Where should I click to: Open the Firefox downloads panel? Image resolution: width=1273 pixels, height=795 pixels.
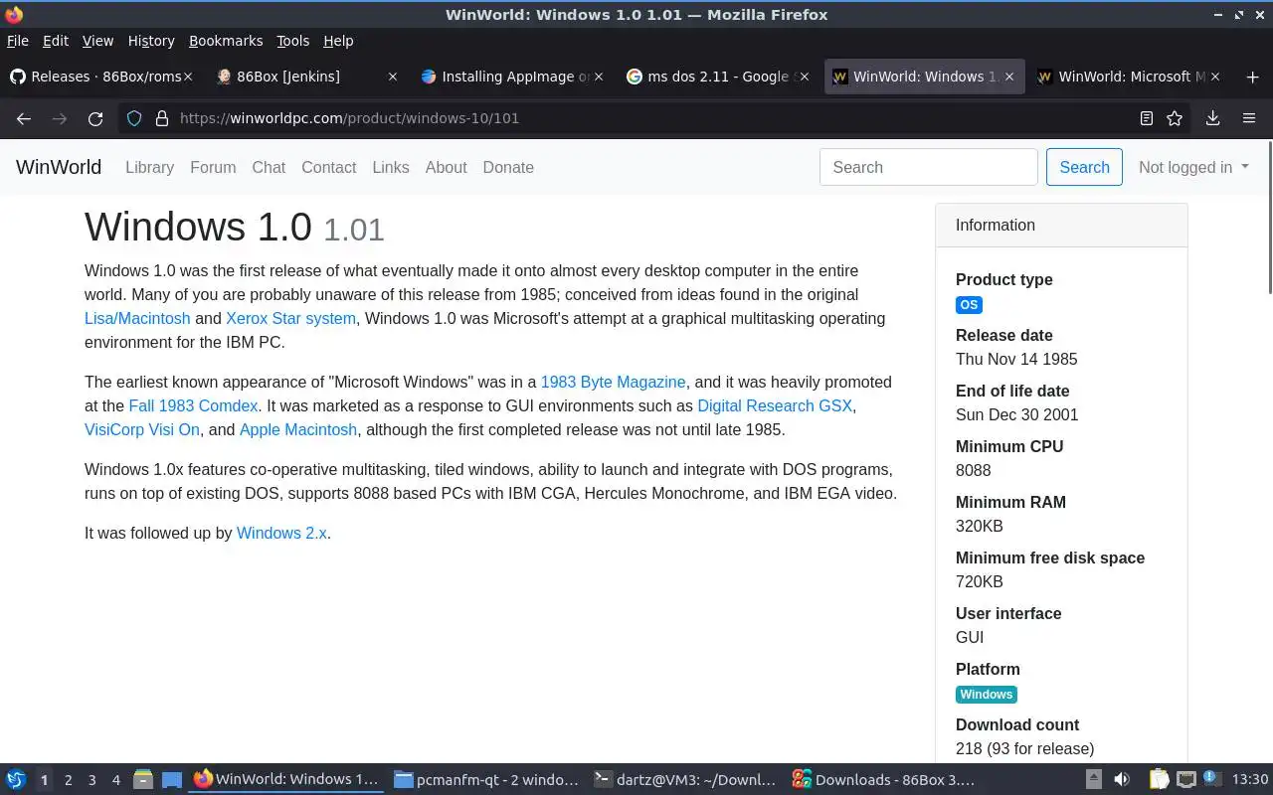coord(1212,118)
